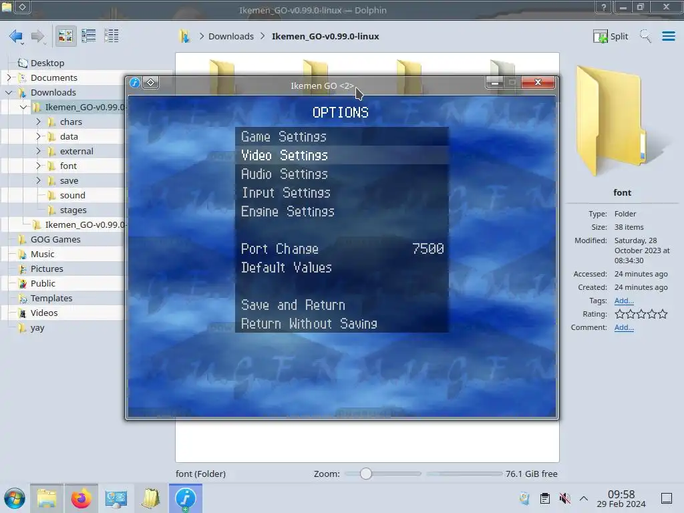Click Ikemen GO window app icon
The width and height of the screenshot is (684, 513).
click(x=135, y=82)
